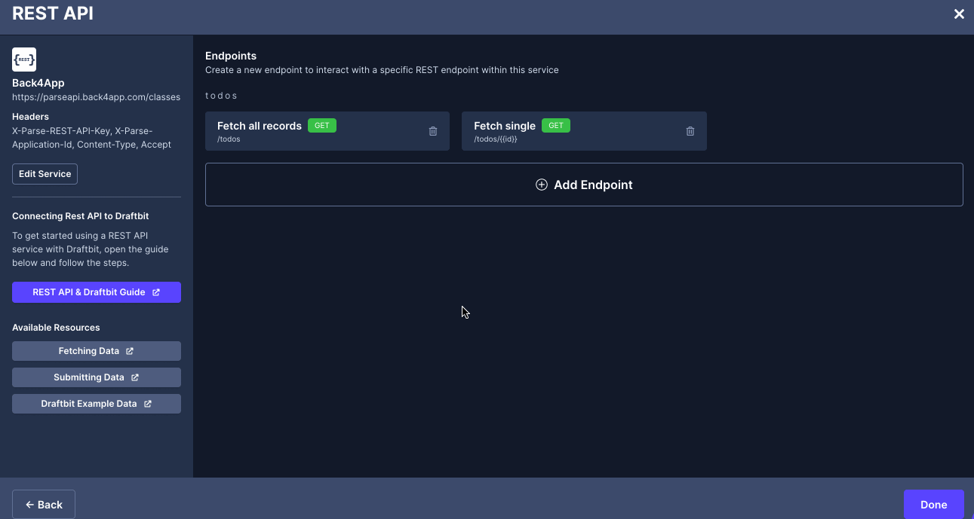
Task: Open the Draftbit Example Data resource
Action: (x=97, y=404)
